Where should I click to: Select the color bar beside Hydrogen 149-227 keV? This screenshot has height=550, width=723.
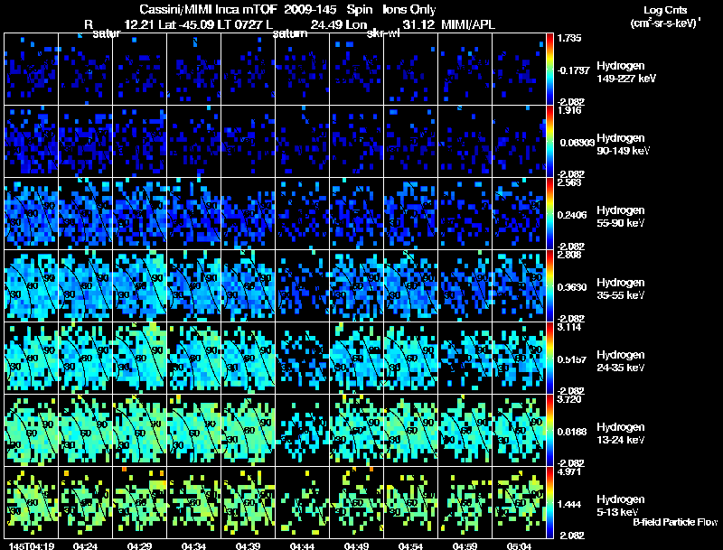click(x=549, y=70)
